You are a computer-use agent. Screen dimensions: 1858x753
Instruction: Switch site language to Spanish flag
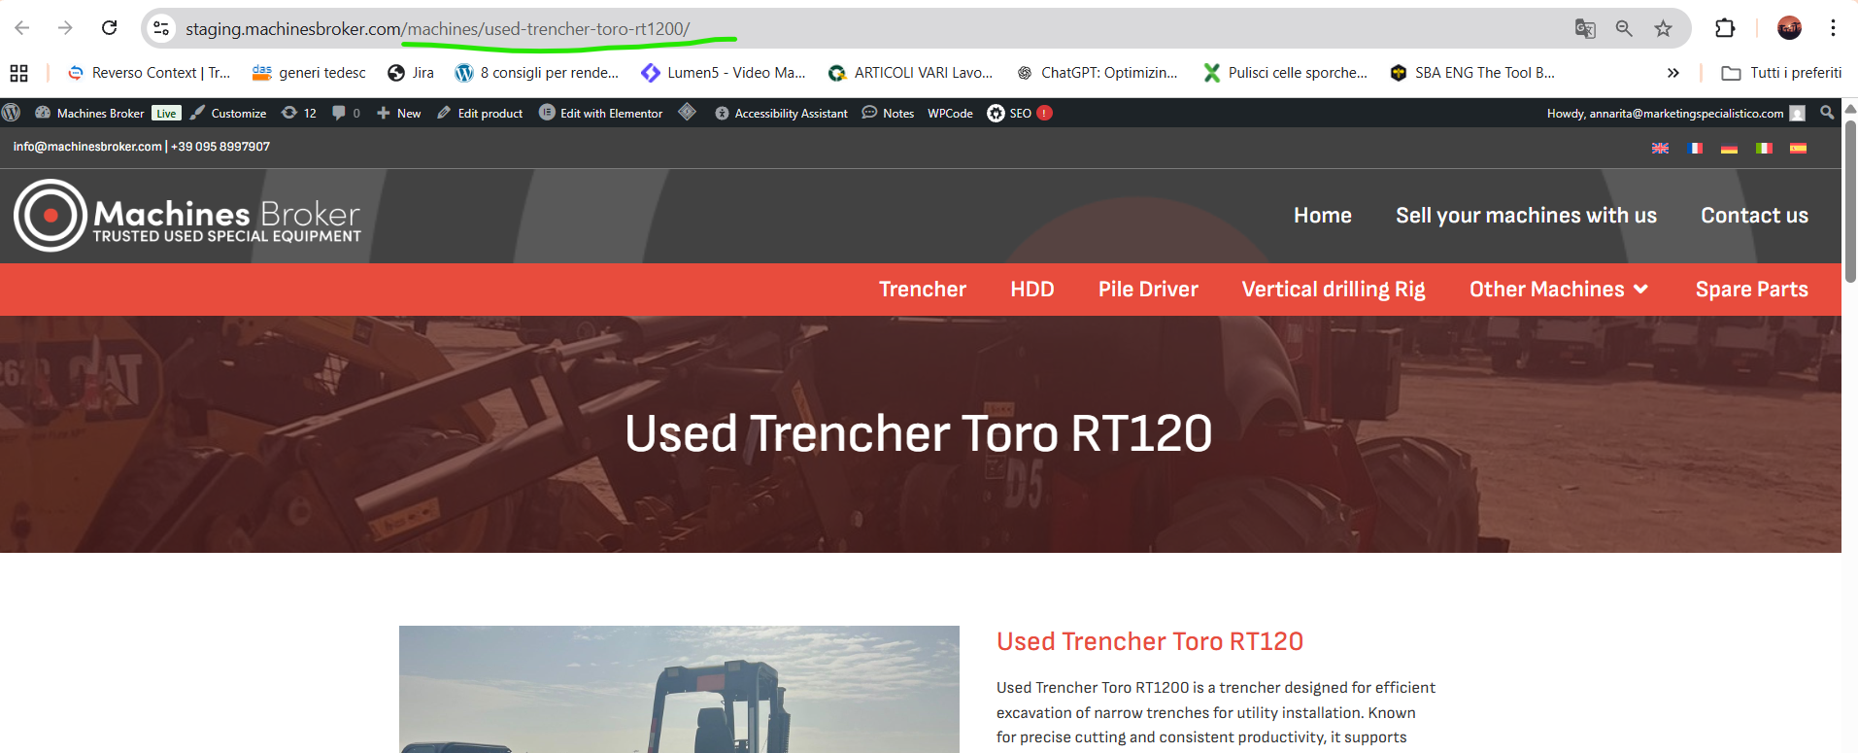tap(1799, 148)
